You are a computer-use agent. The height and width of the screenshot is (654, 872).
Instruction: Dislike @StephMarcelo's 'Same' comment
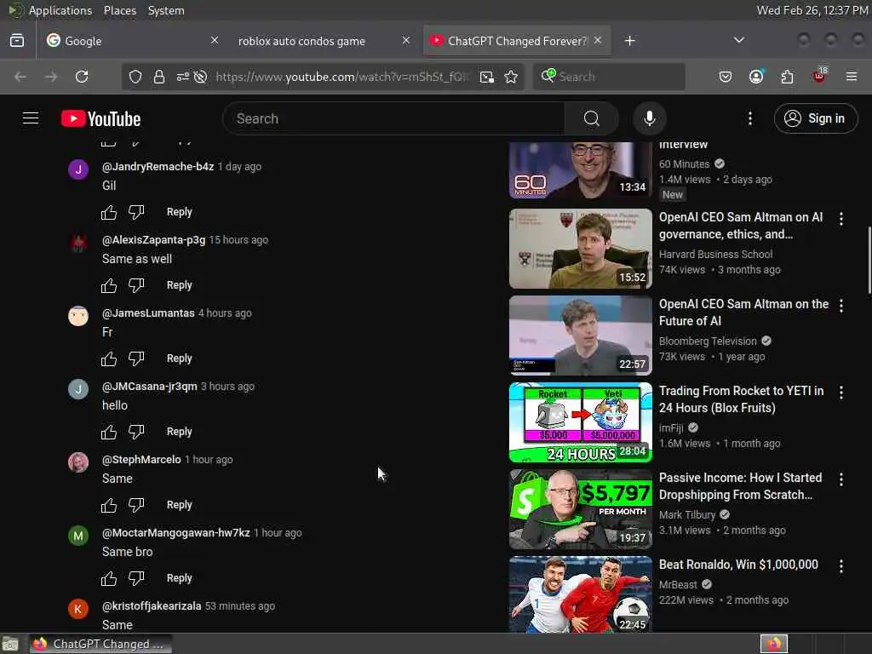tap(136, 505)
